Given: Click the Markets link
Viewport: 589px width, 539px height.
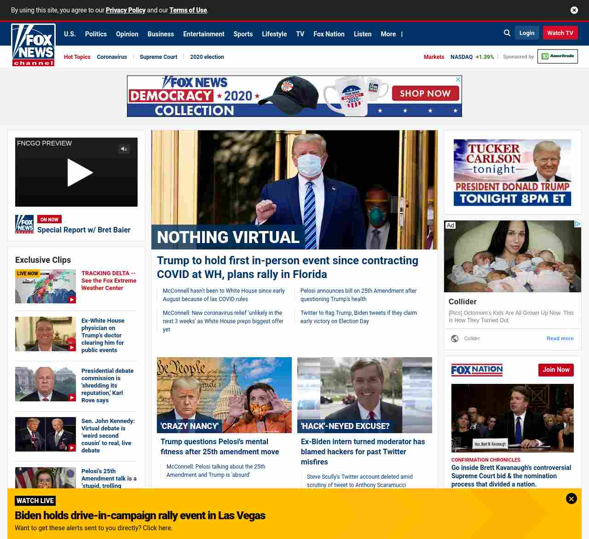Looking at the screenshot, I should [434, 57].
